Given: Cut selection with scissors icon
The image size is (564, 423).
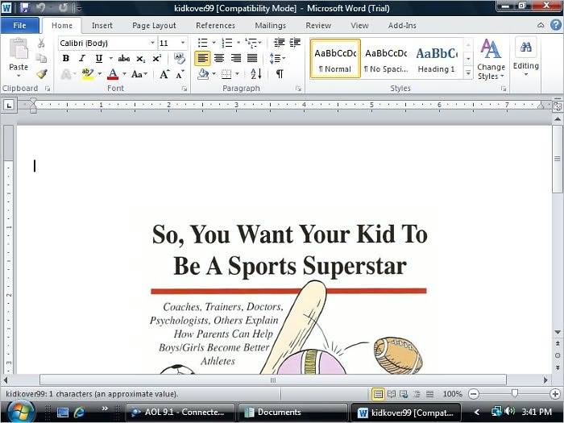Looking at the screenshot, I should click(41, 44).
